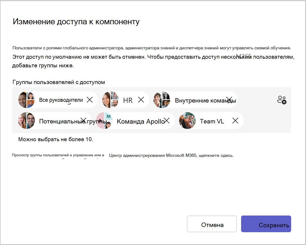Remove the HR group chip
The width and height of the screenshot is (306, 245).
pos(141,100)
